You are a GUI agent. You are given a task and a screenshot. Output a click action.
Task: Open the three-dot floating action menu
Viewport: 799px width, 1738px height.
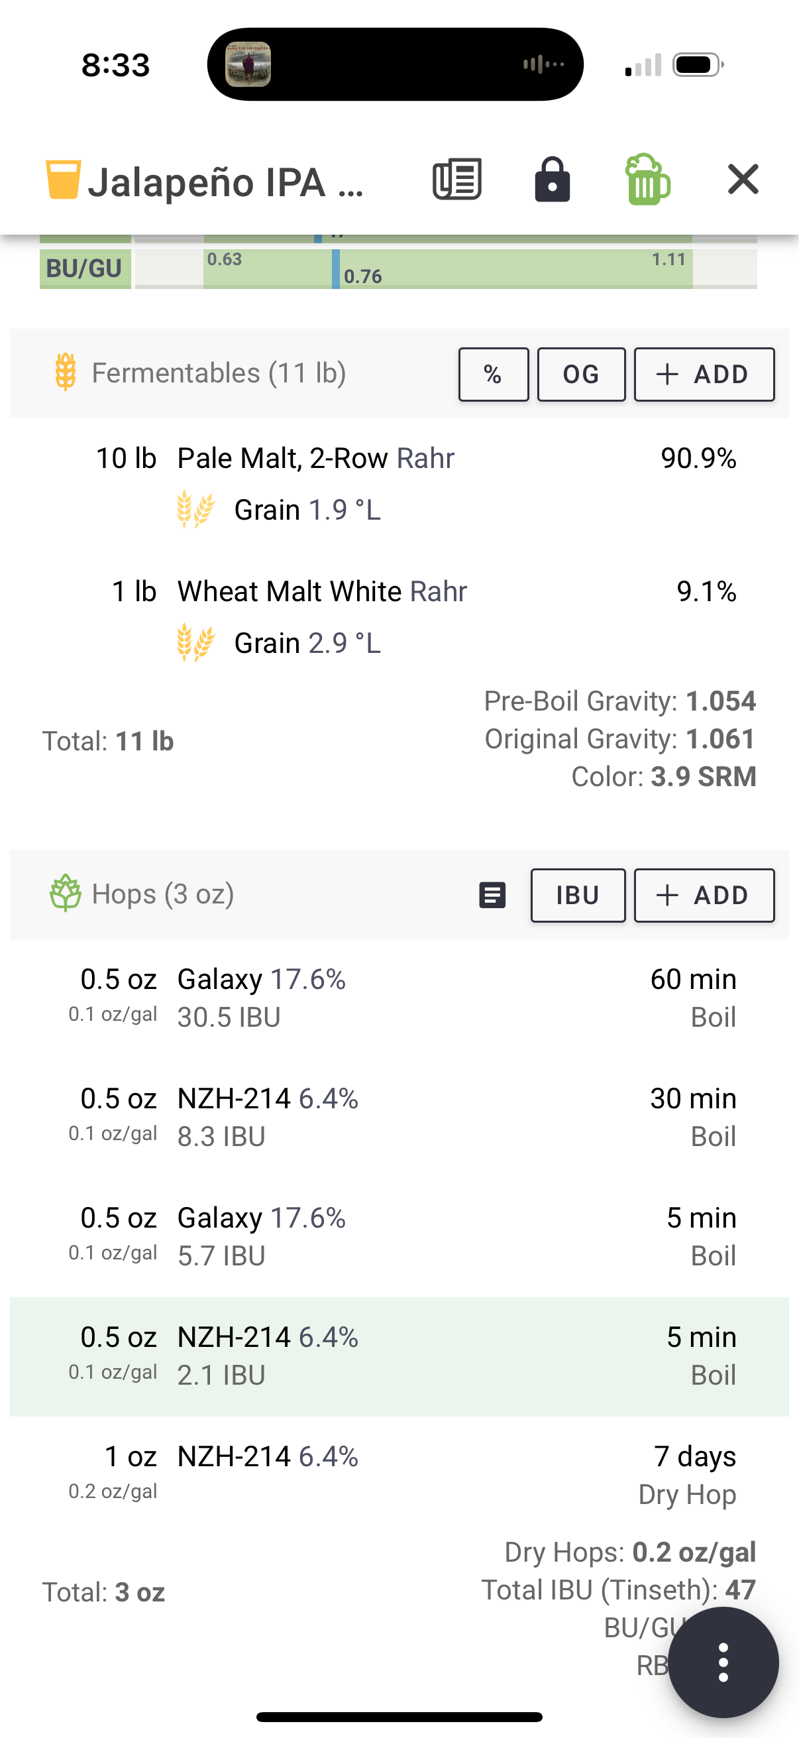pos(723,1662)
